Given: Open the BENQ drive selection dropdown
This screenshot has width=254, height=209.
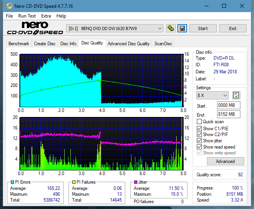Looking at the screenshot, I should pos(114,28).
